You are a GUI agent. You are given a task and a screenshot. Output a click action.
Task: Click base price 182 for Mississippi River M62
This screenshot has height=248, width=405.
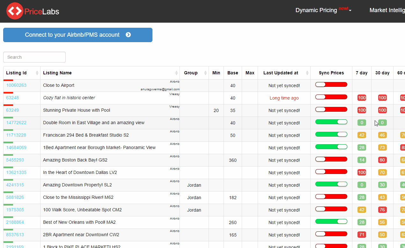point(233,198)
